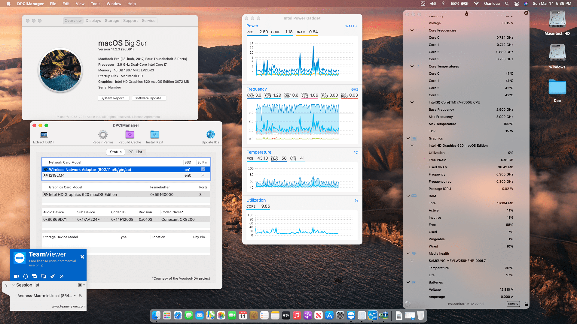Open Safari from the Dock

[178, 315]
